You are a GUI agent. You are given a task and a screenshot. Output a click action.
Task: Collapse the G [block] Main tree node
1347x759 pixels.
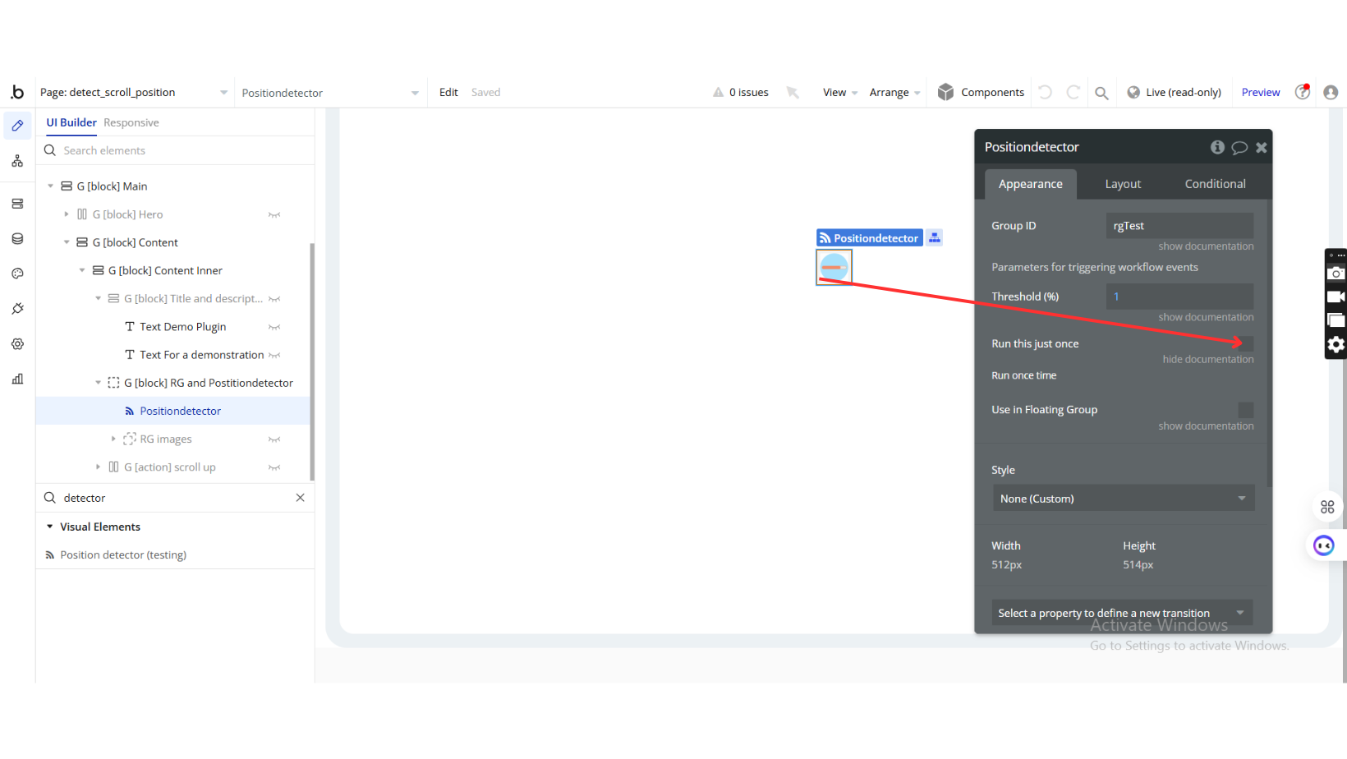[50, 186]
